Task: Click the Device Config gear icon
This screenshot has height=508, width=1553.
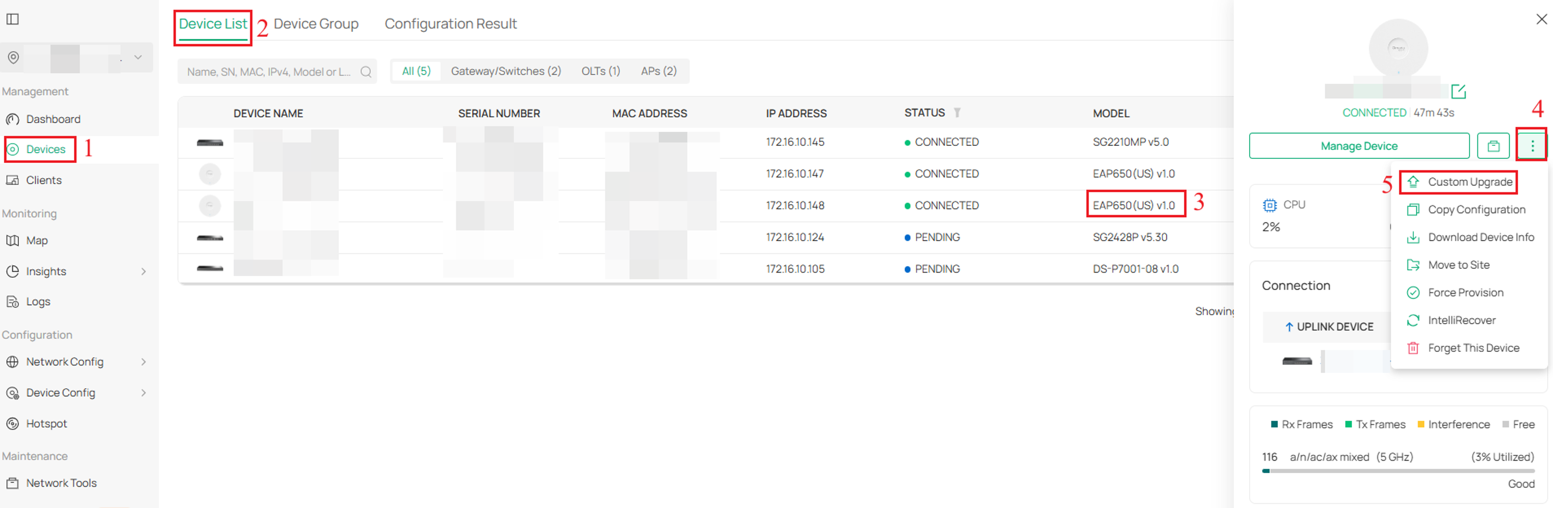Action: 13,393
